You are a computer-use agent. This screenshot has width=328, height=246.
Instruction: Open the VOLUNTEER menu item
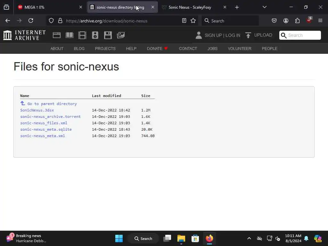pyautogui.click(x=240, y=49)
